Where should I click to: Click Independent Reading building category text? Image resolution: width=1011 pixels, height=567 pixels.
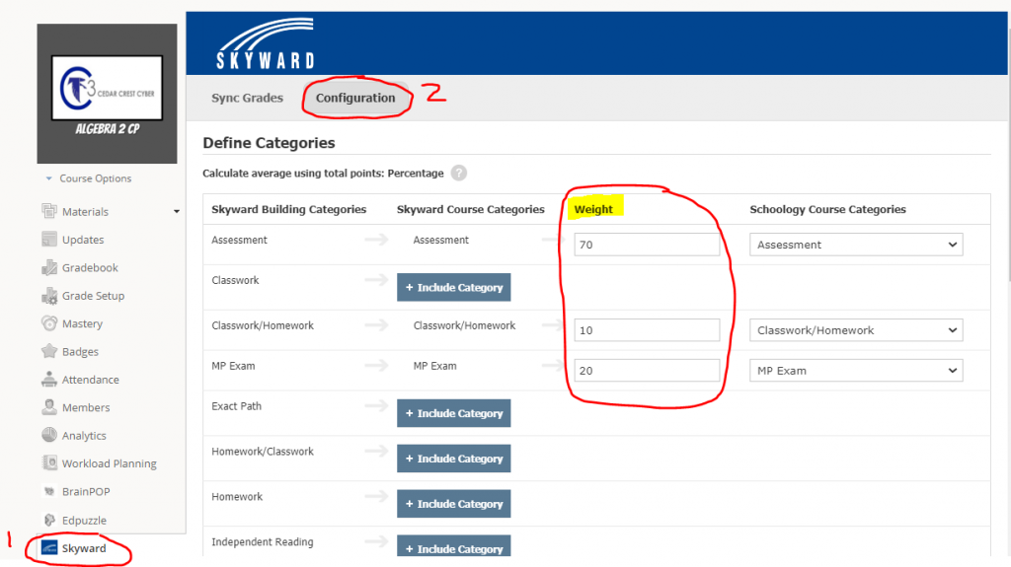(x=263, y=542)
